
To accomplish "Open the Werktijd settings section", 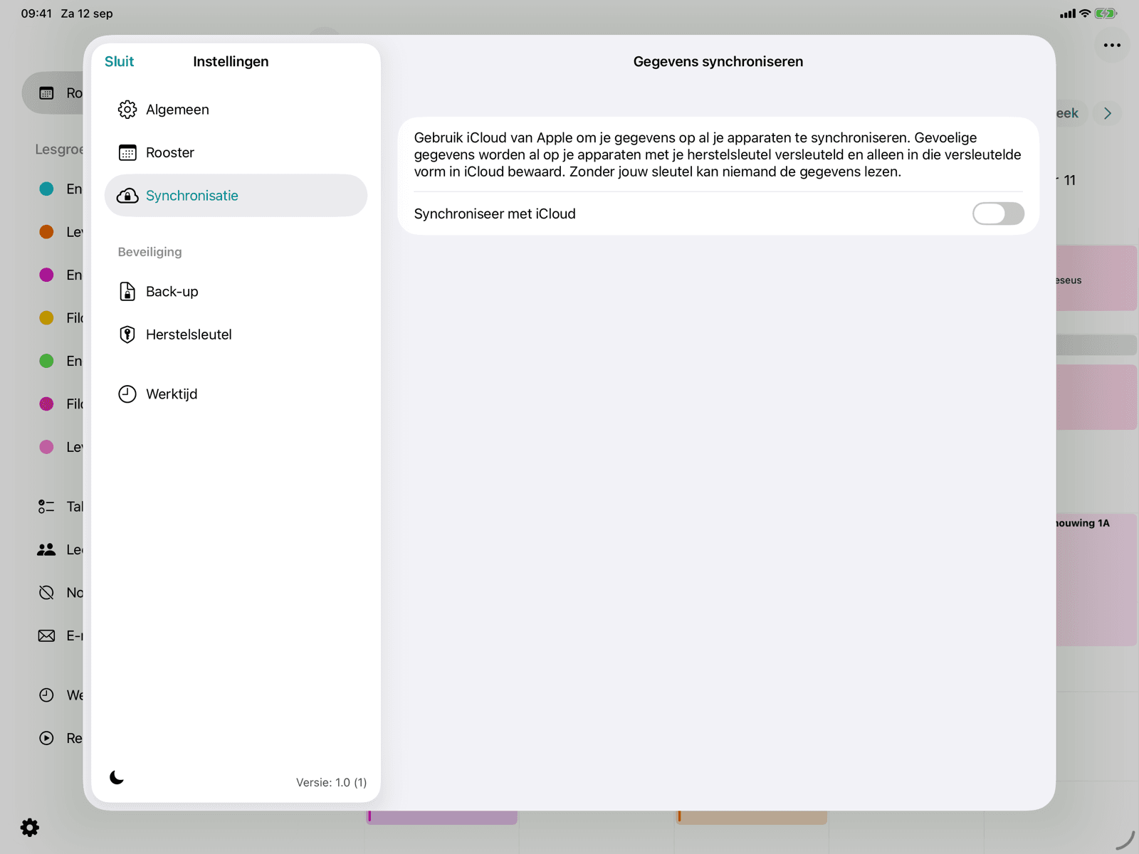I will click(236, 394).
